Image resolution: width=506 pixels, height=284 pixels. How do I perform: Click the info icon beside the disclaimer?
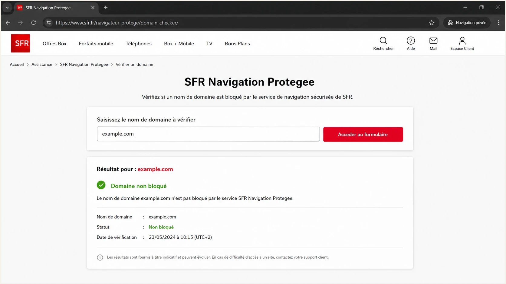(x=100, y=257)
